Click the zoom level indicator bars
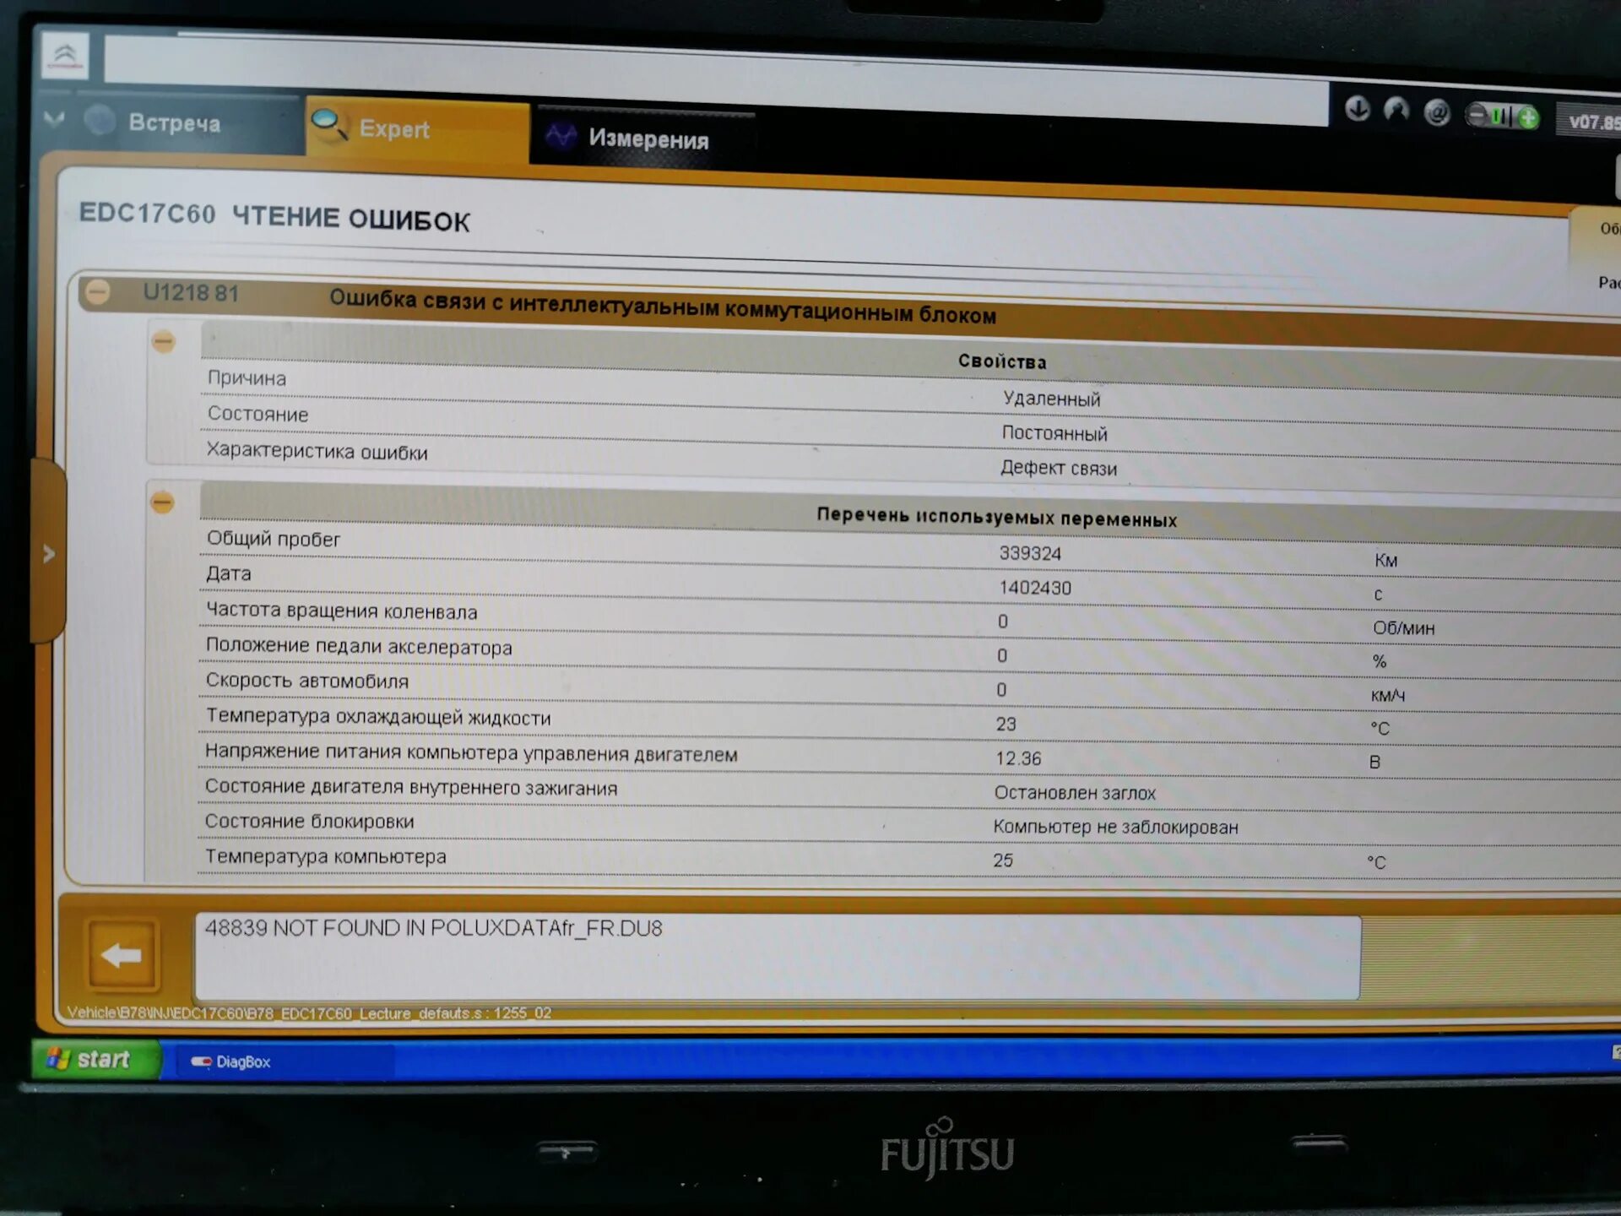Viewport: 1621px width, 1216px height. pyautogui.click(x=1504, y=116)
